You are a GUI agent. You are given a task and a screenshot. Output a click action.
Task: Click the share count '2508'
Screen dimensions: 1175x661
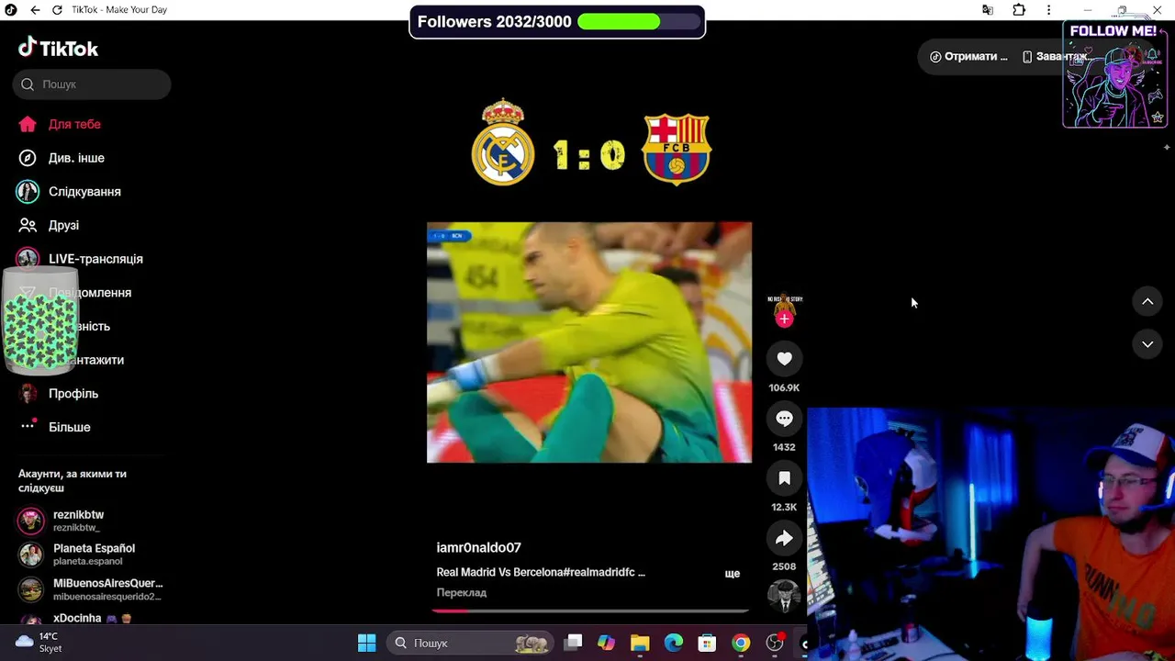(784, 567)
